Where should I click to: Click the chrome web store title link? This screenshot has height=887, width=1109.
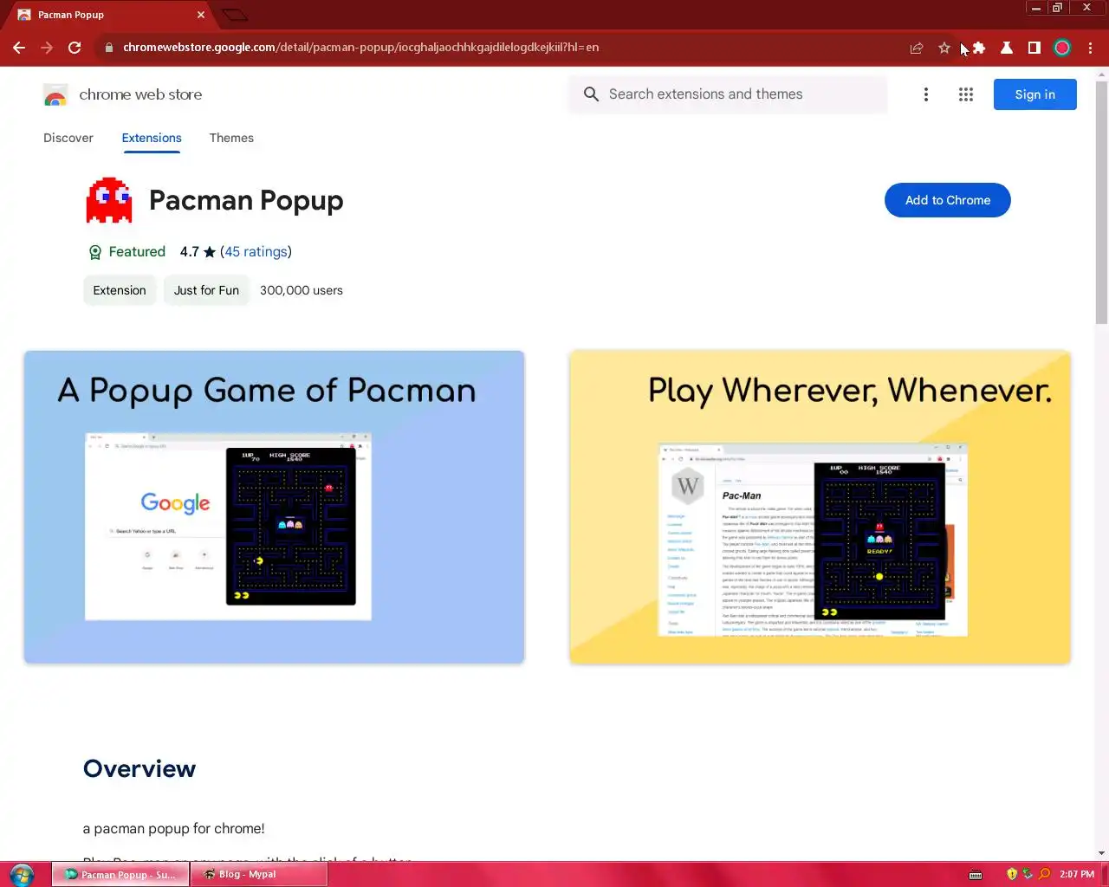click(140, 94)
